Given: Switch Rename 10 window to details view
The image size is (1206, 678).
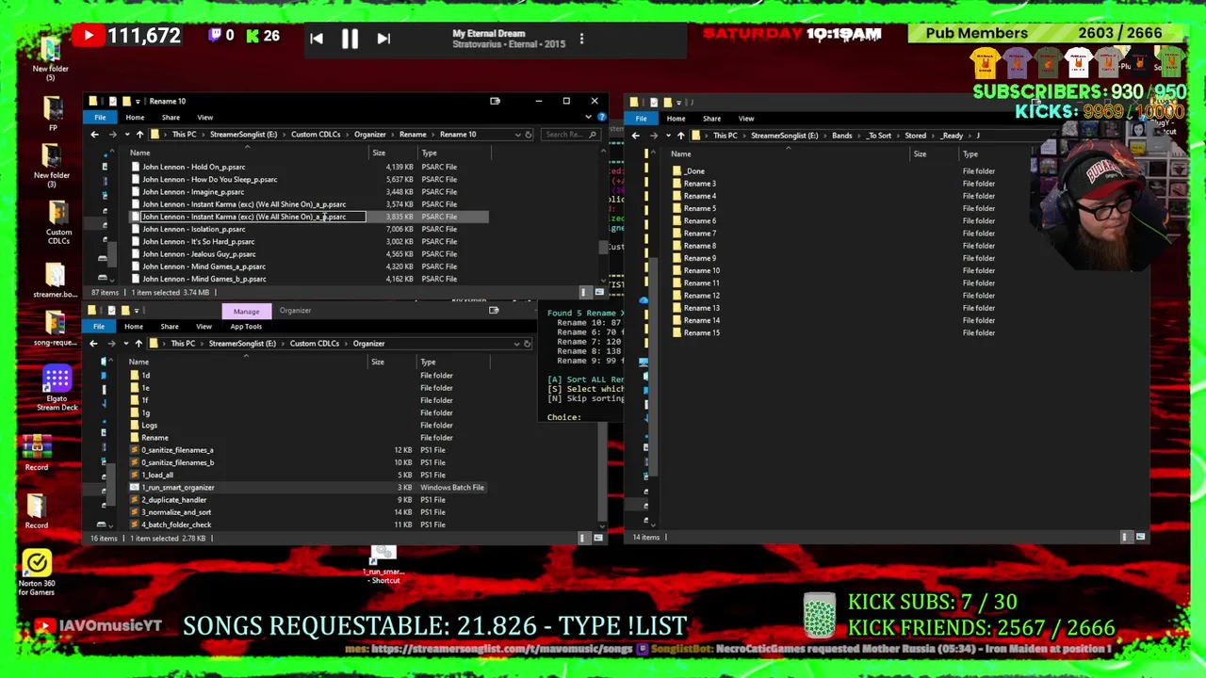Looking at the screenshot, I should pos(584,292).
